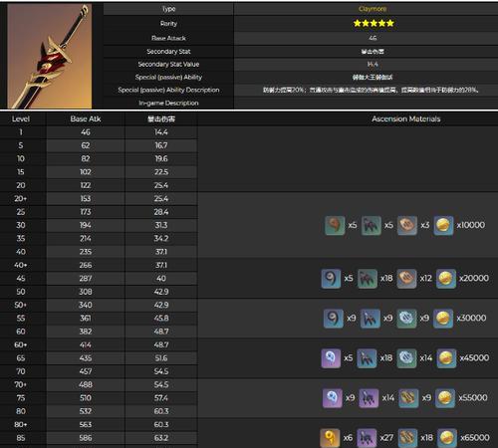
Task: Click the Mora coin icon beside x65000
Action: (x=447, y=438)
